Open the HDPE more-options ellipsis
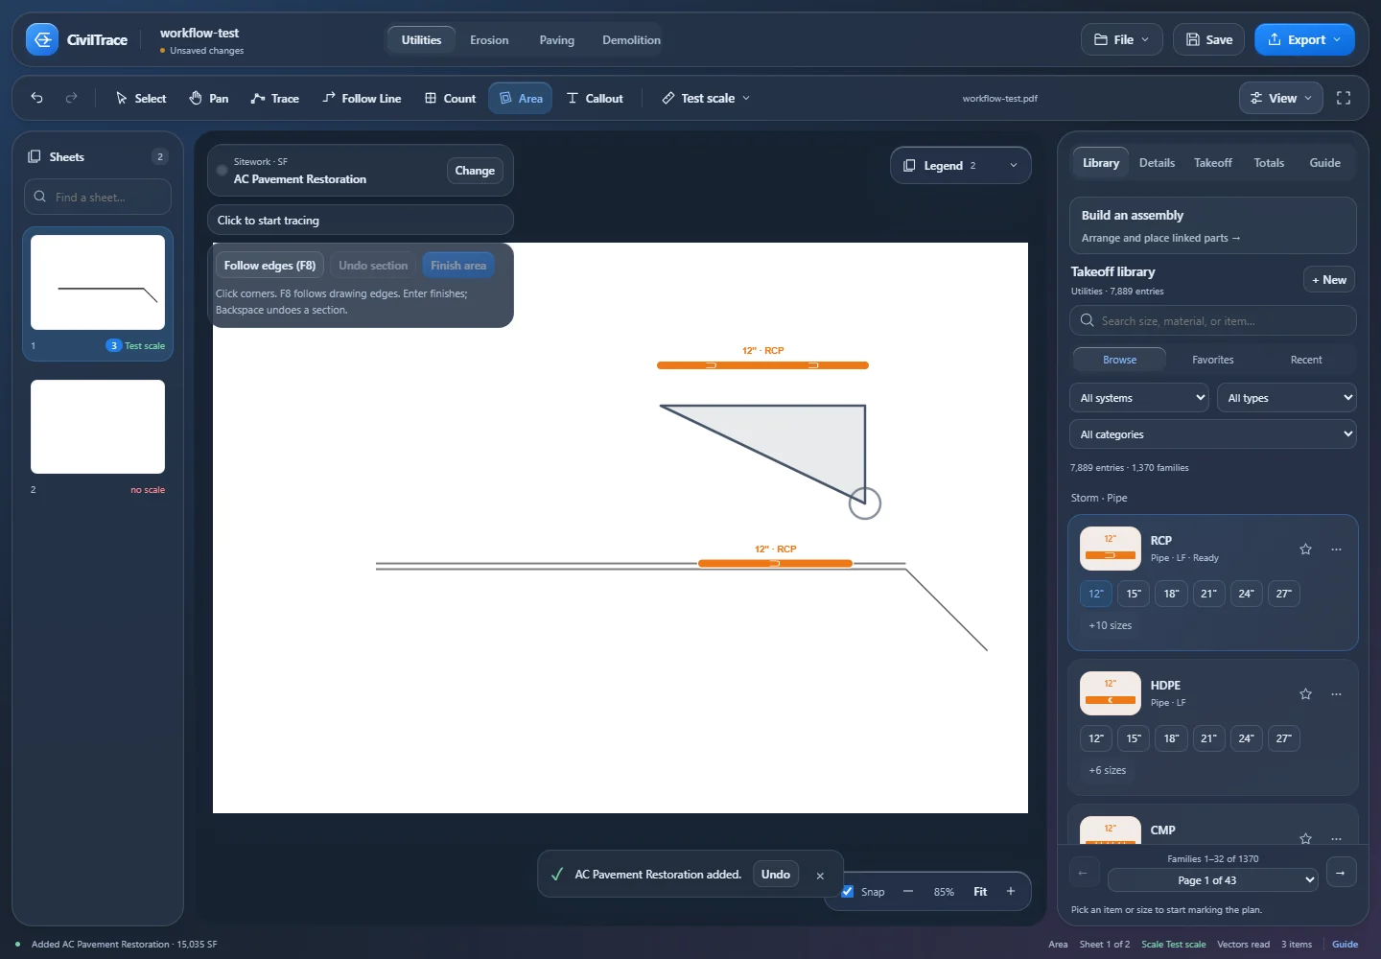 (1336, 694)
